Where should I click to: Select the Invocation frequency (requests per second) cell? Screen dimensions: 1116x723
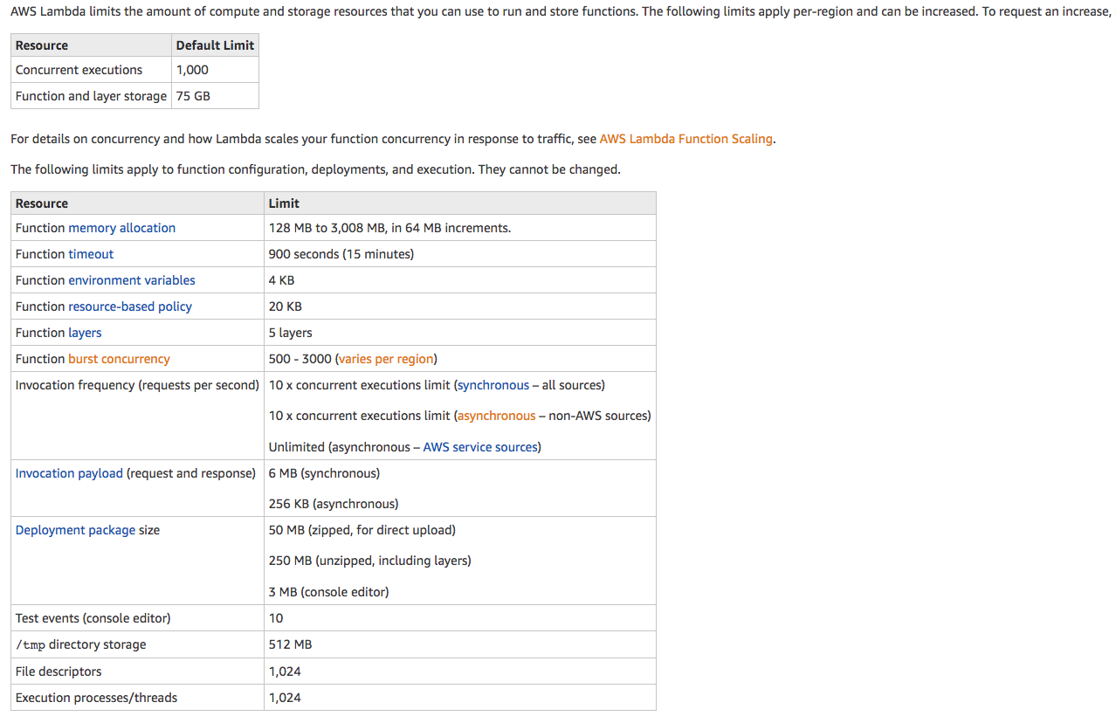click(x=137, y=416)
